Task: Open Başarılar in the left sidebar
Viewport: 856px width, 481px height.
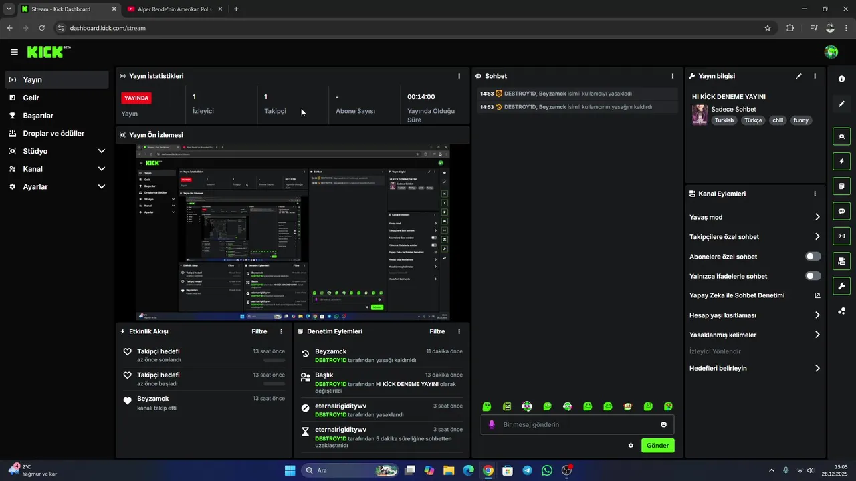Action: (x=57, y=116)
